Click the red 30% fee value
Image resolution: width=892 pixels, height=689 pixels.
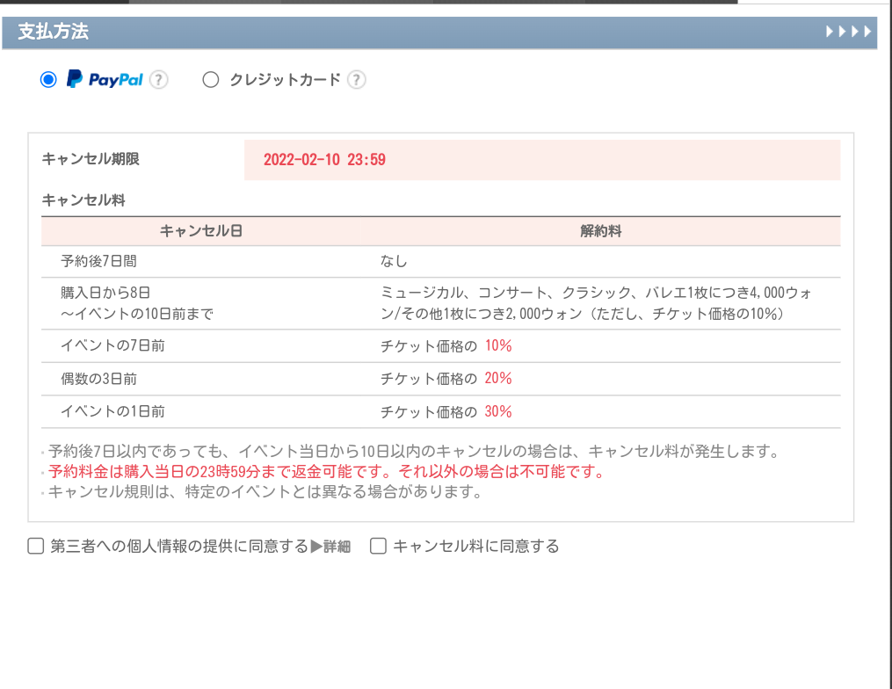pyautogui.click(x=498, y=411)
